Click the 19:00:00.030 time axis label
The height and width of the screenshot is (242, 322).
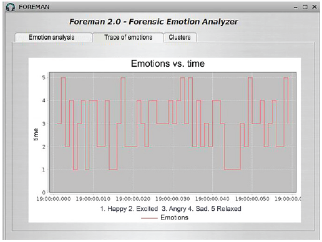(173, 199)
